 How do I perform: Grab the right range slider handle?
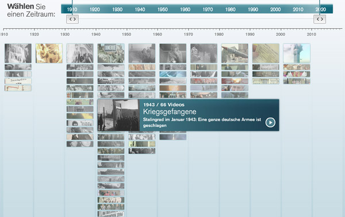320,19
